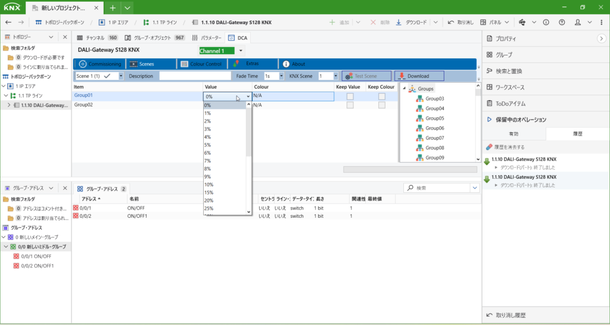Switch to the グループ・オブジェクト tab
The width and height of the screenshot is (610, 325).
155,37
